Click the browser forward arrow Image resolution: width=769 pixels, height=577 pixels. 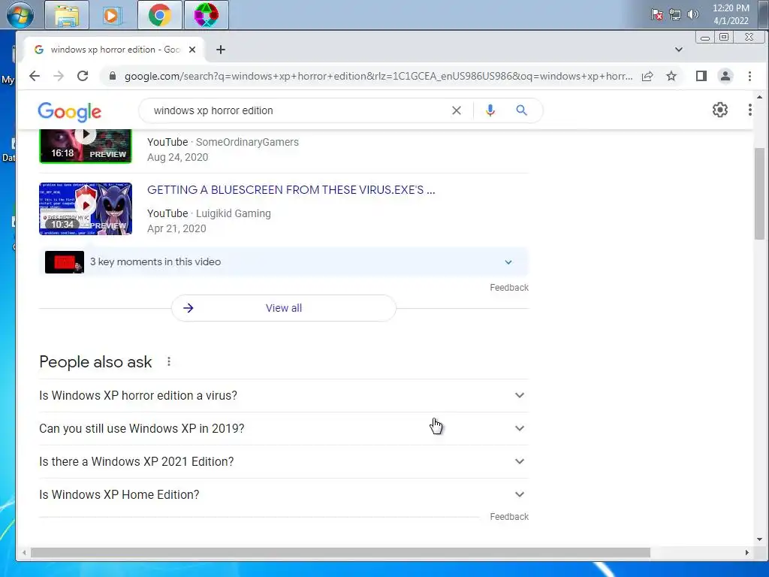59,76
